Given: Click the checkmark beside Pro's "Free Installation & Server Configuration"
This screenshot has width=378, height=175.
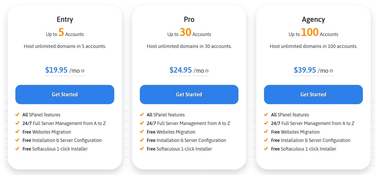Looking at the screenshot, I should (142, 140).
